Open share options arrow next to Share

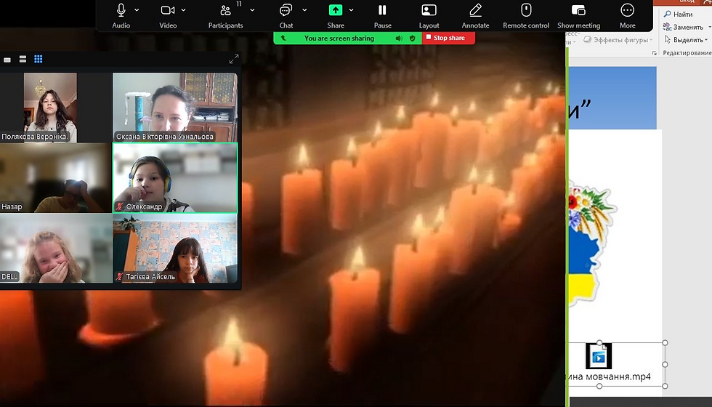[x=351, y=10]
